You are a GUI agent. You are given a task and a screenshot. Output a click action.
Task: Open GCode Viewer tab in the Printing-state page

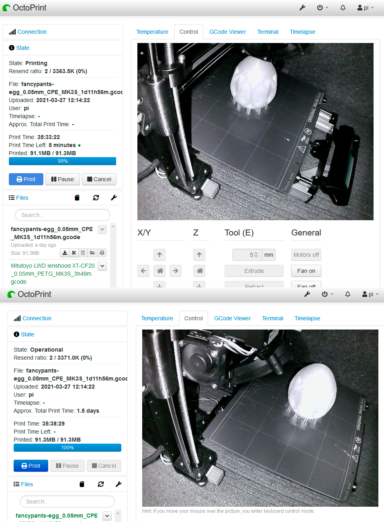[x=227, y=32]
